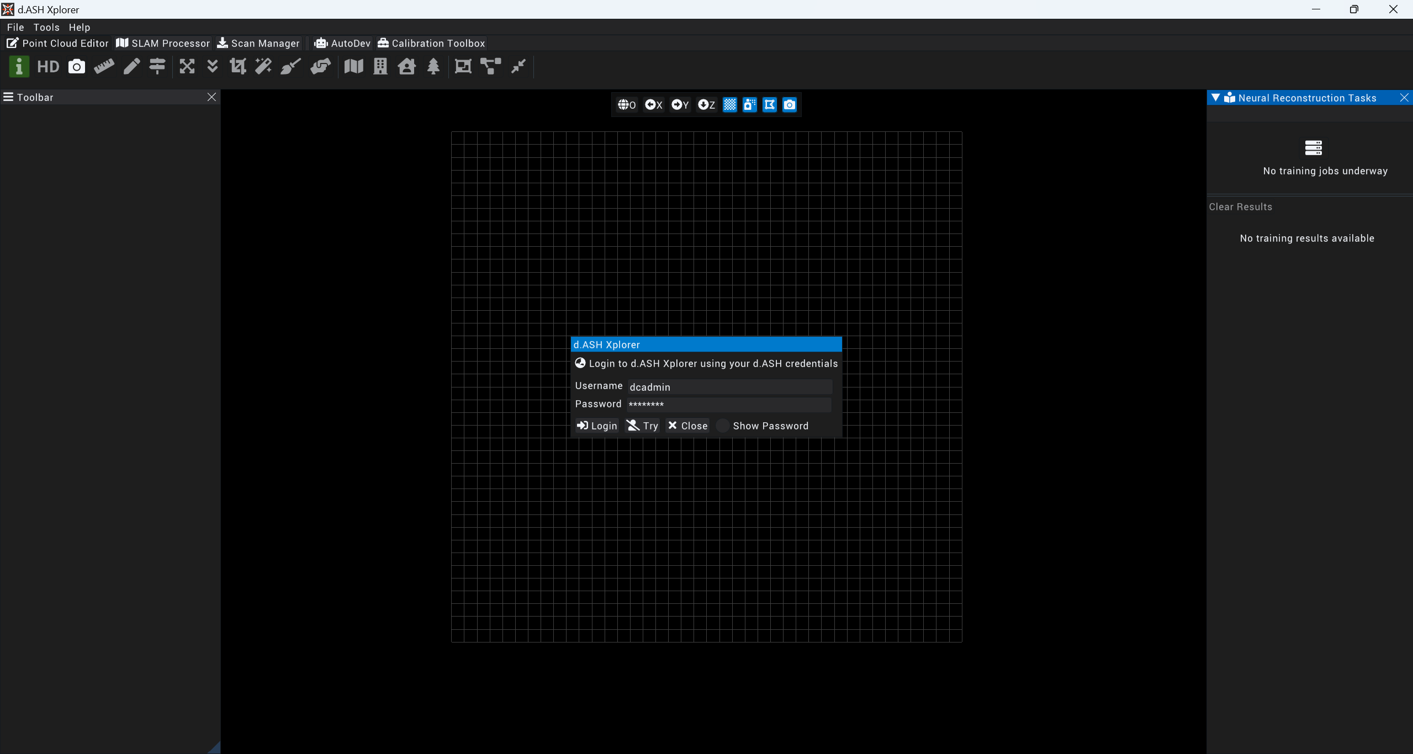Click the pine tree icon in the toolbar
Screen dimensions: 1413x754
433,67
